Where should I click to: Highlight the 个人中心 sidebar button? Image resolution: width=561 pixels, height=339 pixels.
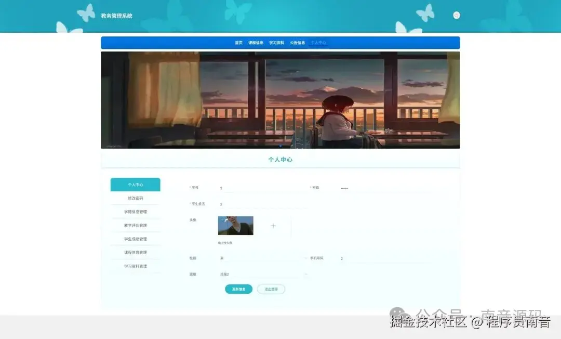135,184
